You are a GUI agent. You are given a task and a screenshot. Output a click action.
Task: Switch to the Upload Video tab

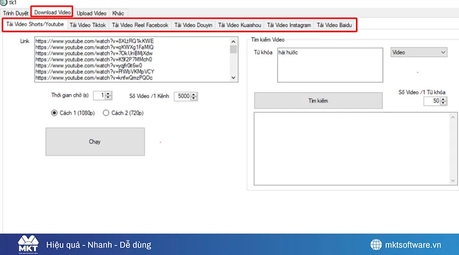click(x=91, y=13)
